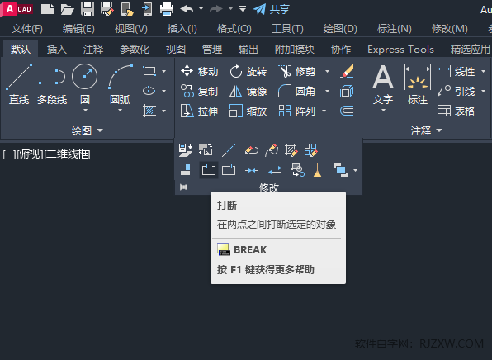Click the highlighted 打断 (Break) icon
This screenshot has height=360, width=492.
pos(209,170)
